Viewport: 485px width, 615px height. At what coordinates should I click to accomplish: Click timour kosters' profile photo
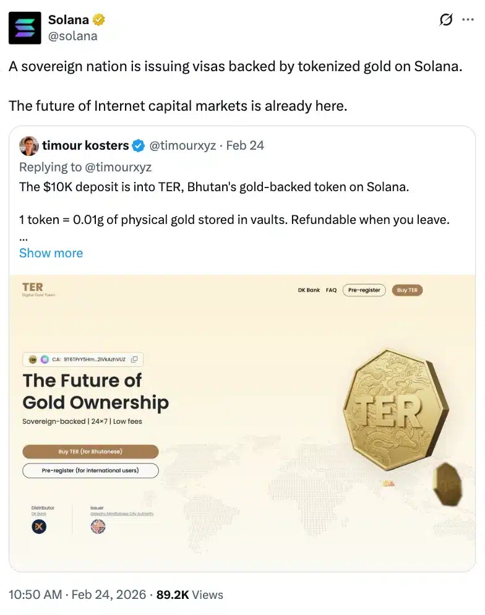click(28, 146)
